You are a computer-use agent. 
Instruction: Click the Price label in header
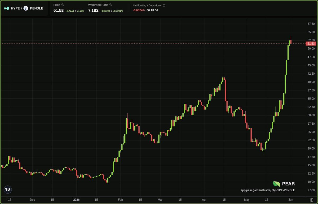tap(57, 5)
